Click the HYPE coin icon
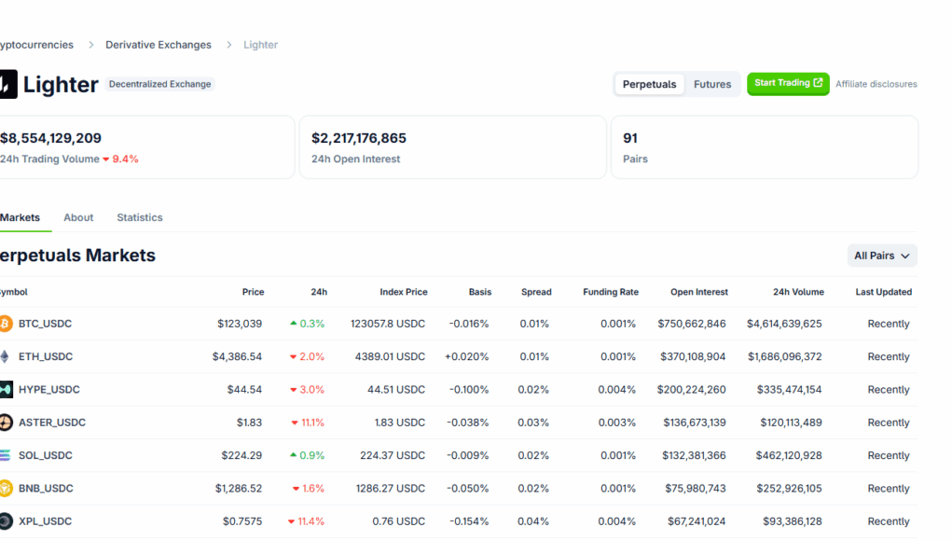The height and width of the screenshot is (541, 952). (x=6, y=390)
